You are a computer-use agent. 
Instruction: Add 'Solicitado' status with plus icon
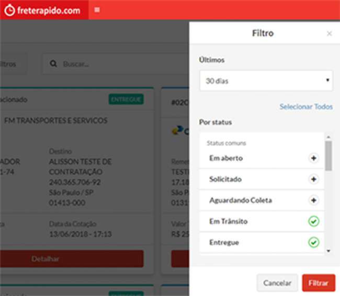pos(313,179)
